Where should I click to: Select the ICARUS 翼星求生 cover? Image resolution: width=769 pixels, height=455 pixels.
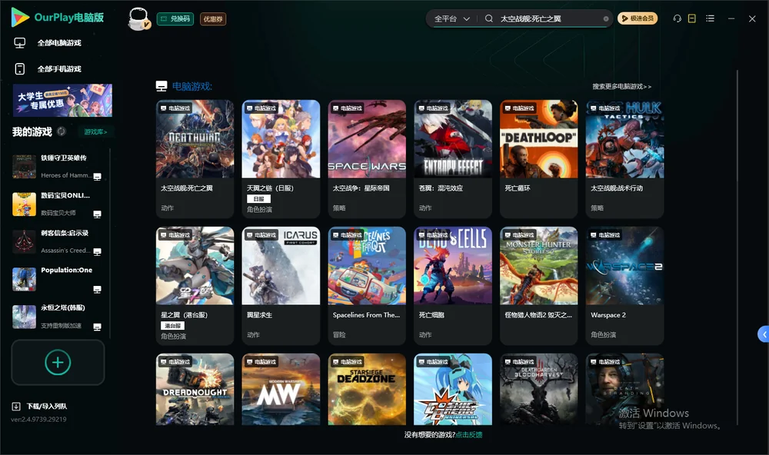281,266
